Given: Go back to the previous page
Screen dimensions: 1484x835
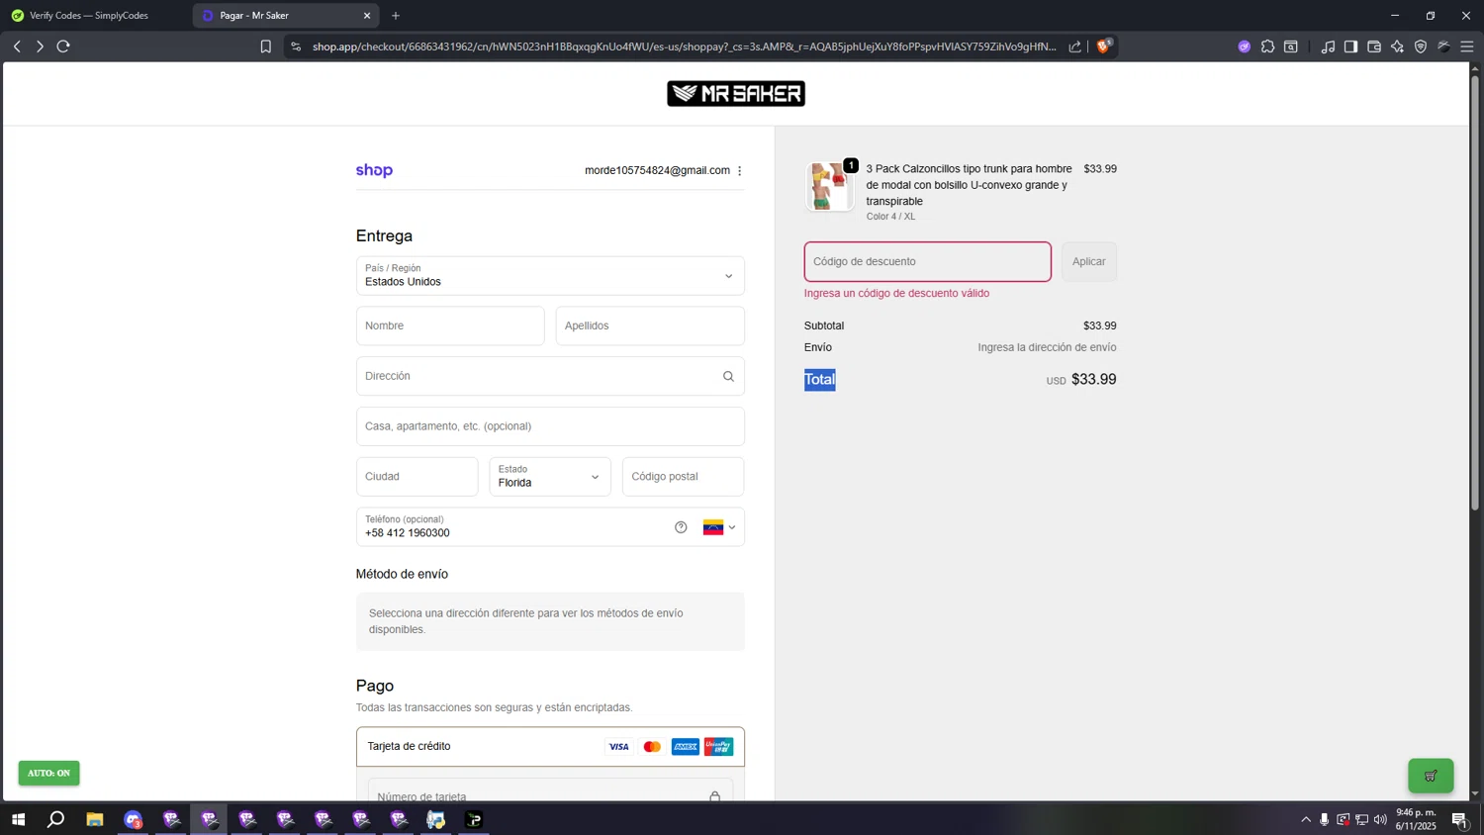Looking at the screenshot, I should click(x=17, y=46).
